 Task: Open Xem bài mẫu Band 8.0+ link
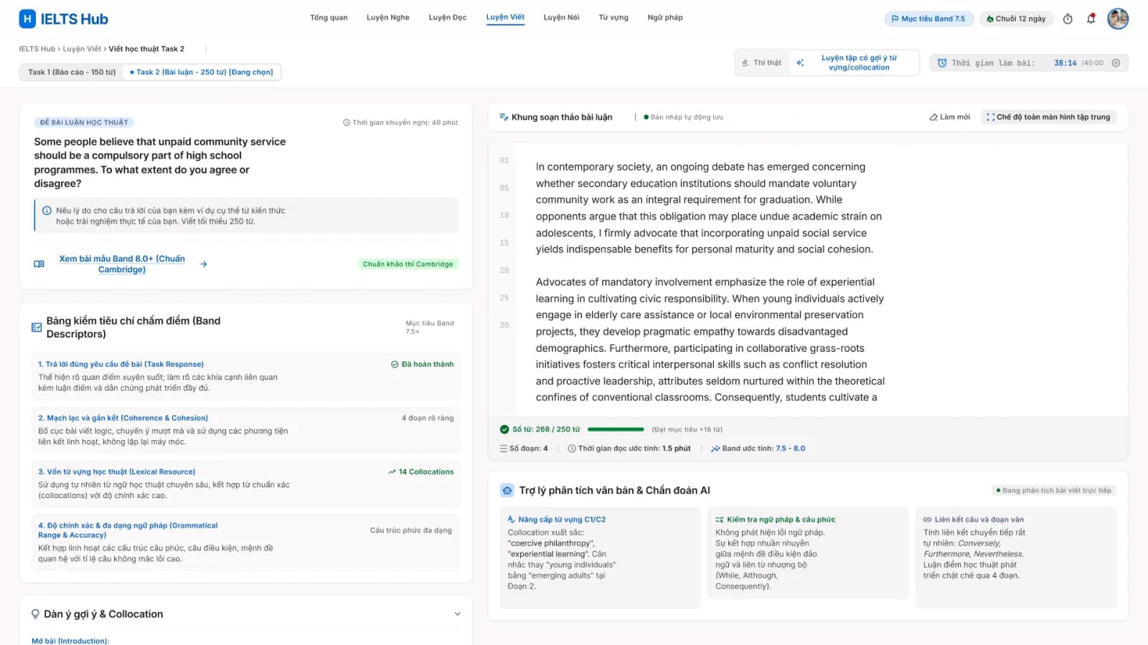click(122, 264)
